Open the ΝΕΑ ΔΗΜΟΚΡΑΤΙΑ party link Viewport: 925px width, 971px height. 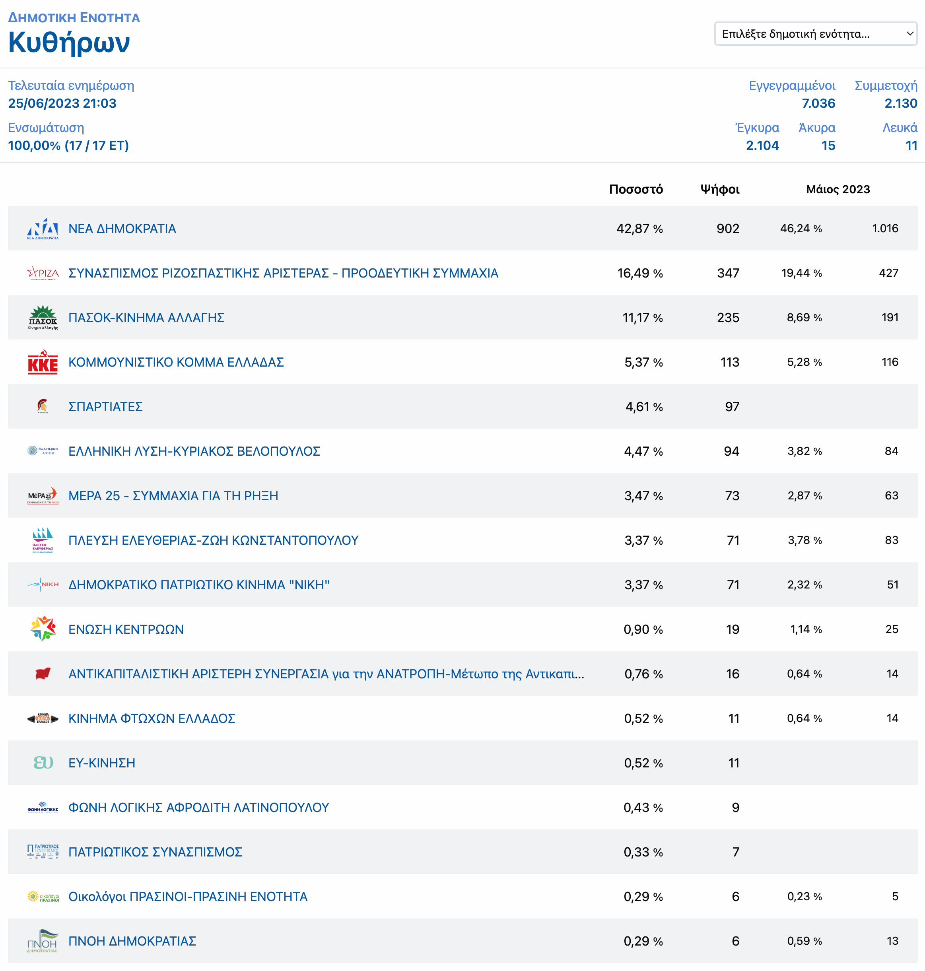122,229
